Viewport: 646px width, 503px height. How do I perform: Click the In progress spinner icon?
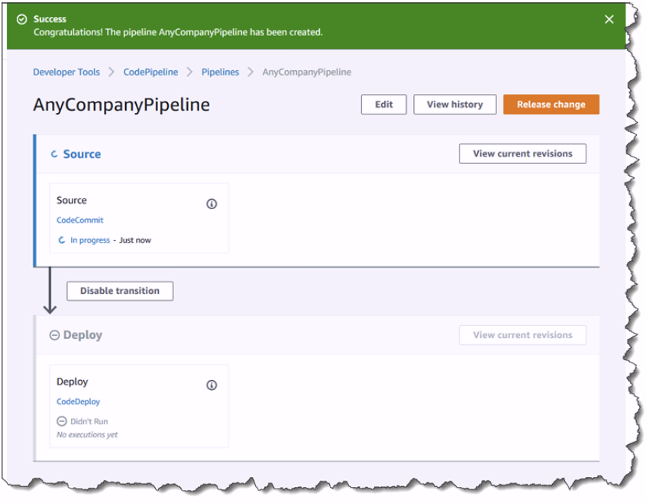coord(62,240)
